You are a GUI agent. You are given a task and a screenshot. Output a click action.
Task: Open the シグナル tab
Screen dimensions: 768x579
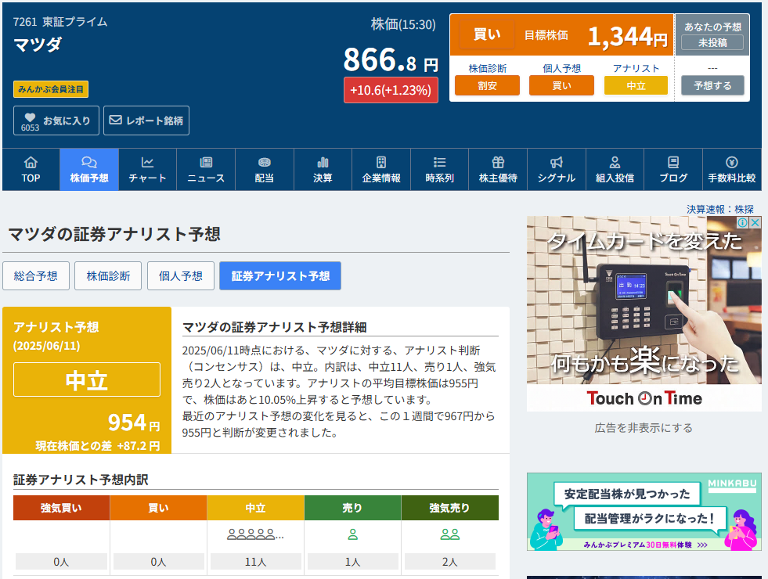coord(557,169)
